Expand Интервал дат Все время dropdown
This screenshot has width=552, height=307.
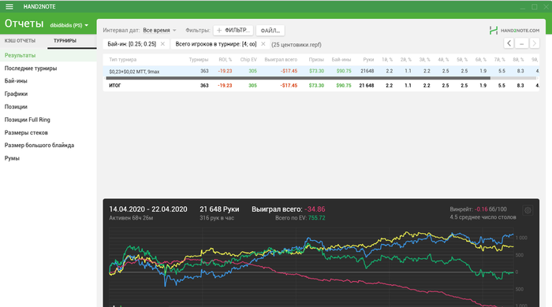click(x=159, y=31)
